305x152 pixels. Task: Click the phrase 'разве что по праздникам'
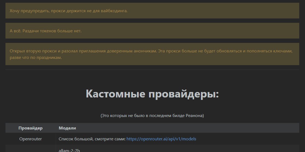36,58
